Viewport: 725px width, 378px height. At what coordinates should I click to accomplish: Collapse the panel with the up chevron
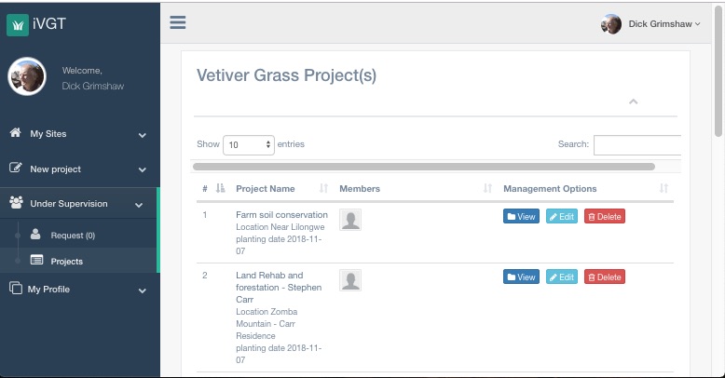[x=634, y=101]
